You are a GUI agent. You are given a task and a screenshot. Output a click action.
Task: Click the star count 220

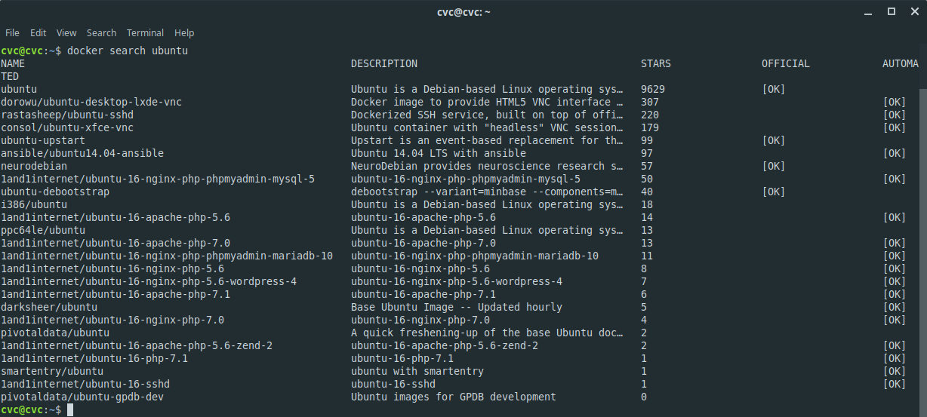[x=650, y=115]
